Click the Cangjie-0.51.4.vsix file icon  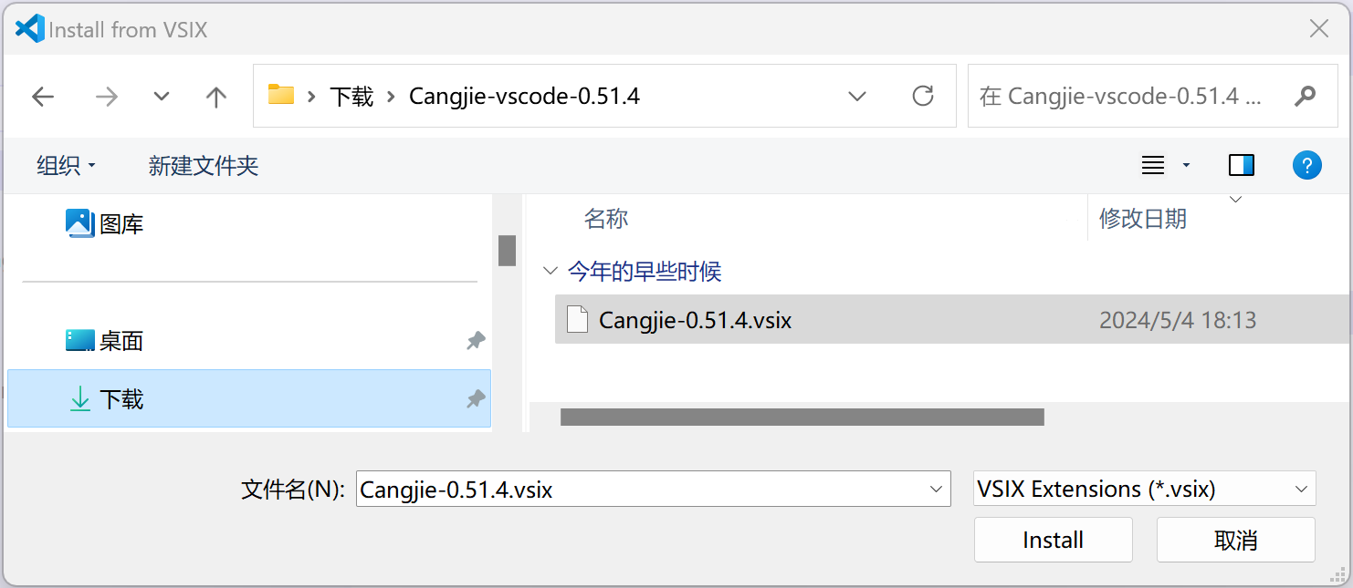click(577, 320)
